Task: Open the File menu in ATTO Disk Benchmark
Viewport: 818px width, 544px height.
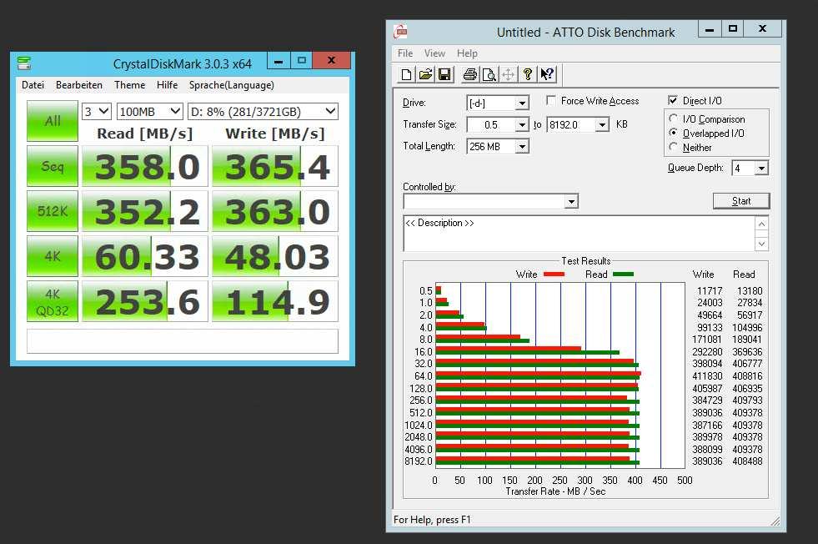Action: coord(404,53)
